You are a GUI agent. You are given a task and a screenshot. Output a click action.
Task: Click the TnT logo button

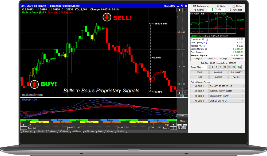tap(182, 127)
